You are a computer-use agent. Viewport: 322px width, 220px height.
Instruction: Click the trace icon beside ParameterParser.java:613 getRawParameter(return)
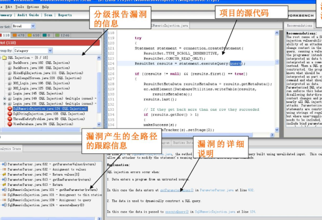tap(4, 179)
